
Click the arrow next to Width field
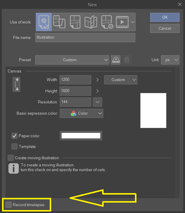coord(97,80)
